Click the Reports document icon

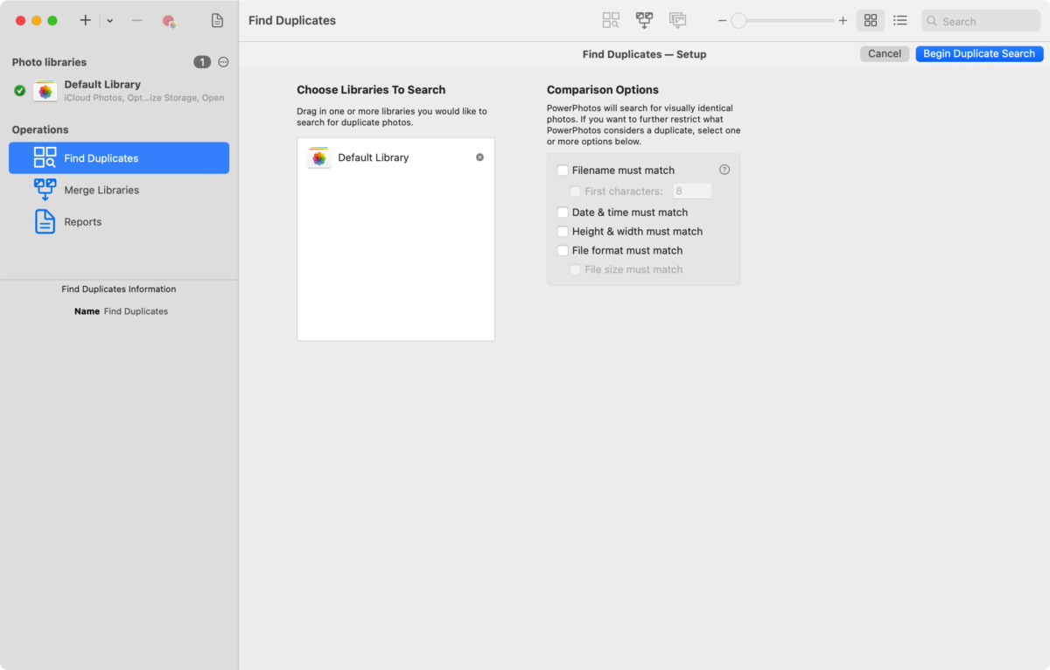(x=45, y=221)
